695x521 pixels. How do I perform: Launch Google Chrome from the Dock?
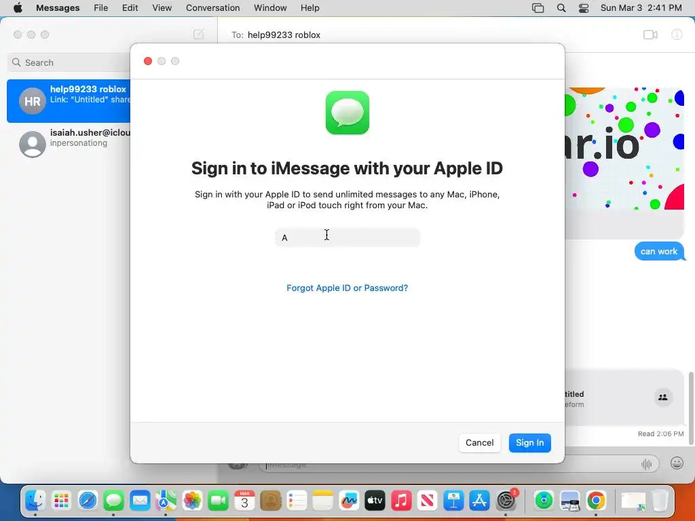coord(596,501)
